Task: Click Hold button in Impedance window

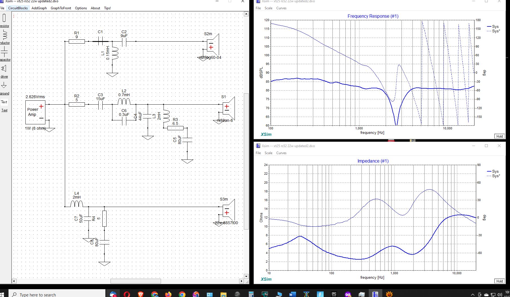Action: [500, 281]
